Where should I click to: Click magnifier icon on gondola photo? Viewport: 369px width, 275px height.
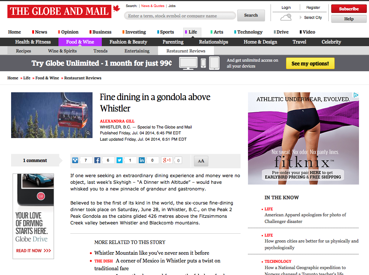coord(88,133)
